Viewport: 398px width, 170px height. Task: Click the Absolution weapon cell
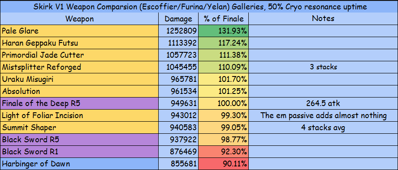tap(79, 91)
